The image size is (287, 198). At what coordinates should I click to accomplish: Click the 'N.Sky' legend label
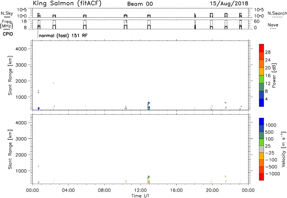(x=7, y=14)
